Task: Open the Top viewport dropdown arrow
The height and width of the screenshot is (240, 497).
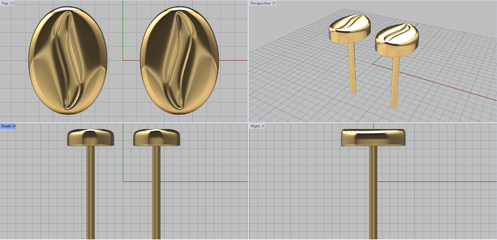Action: coord(12,3)
